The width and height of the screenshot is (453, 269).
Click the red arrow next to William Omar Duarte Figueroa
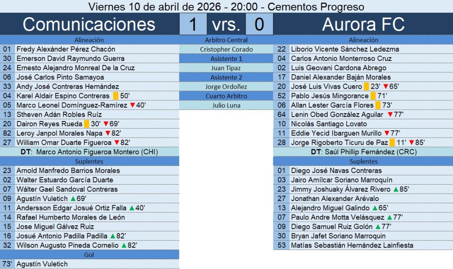(x=117, y=143)
